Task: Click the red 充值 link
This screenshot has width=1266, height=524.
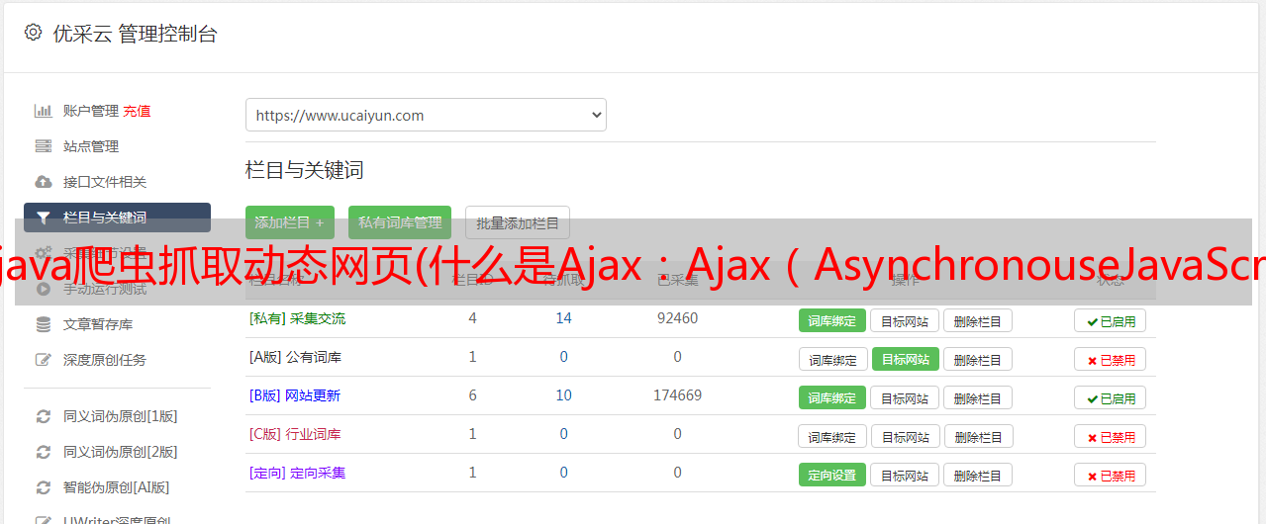Action: [x=137, y=111]
